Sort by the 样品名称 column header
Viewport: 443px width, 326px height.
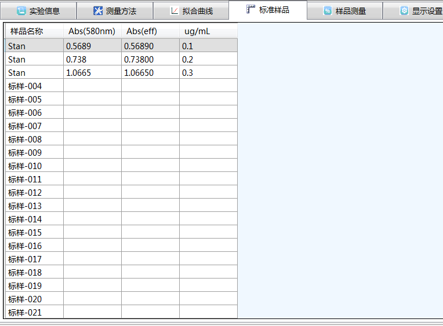click(x=27, y=31)
